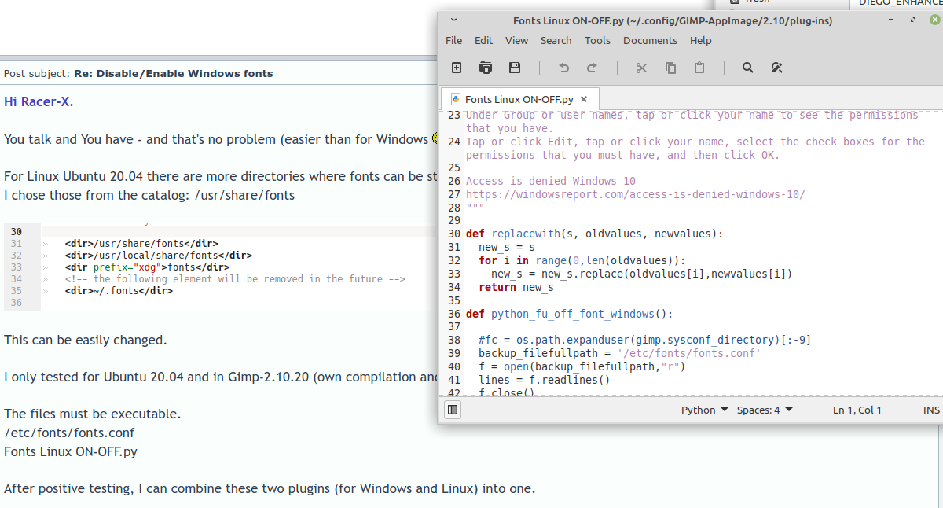The width and height of the screenshot is (943, 508).
Task: Click the INS insert mode indicator
Action: pyautogui.click(x=931, y=410)
